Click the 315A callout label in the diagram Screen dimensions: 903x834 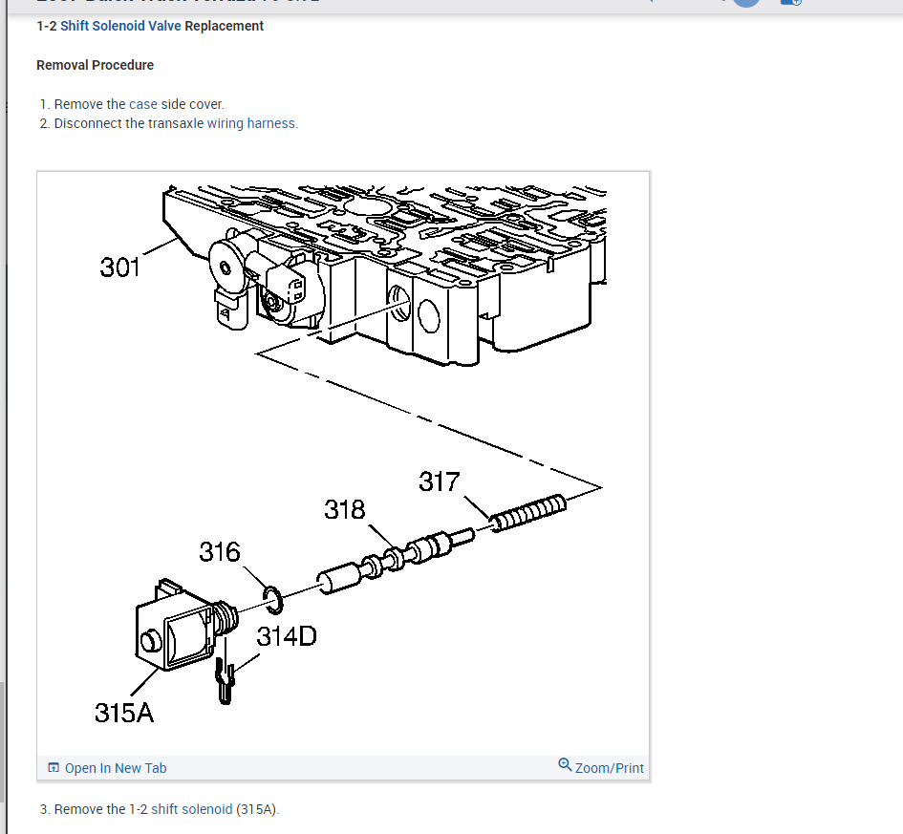(124, 713)
